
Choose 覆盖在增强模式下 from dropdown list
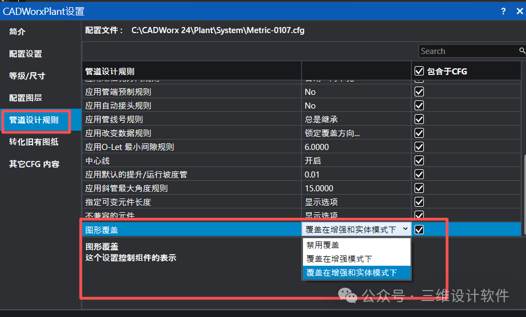(356, 259)
